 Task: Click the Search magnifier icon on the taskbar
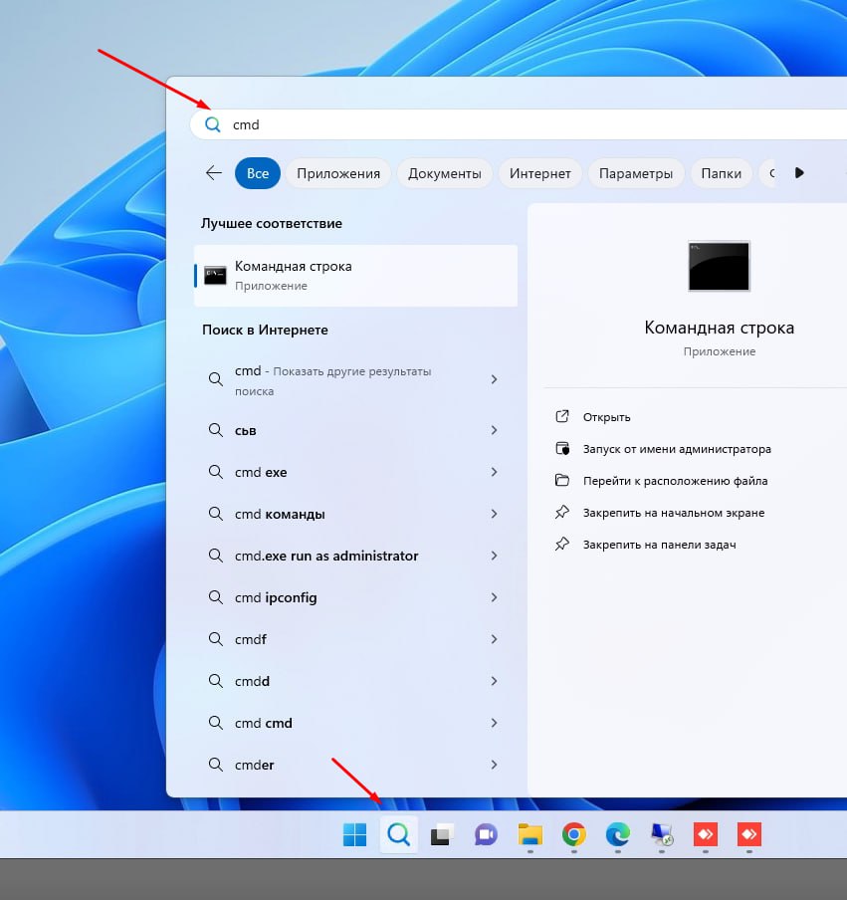(399, 834)
